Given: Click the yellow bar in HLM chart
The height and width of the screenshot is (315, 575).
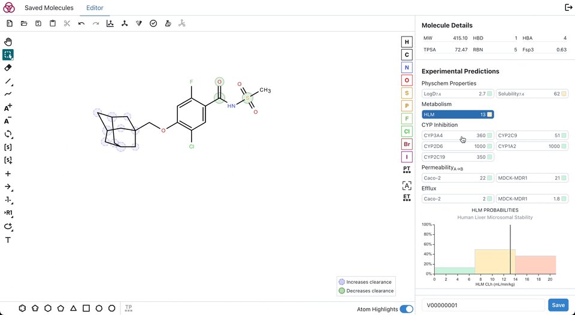Looking at the screenshot, I should click(x=495, y=262).
